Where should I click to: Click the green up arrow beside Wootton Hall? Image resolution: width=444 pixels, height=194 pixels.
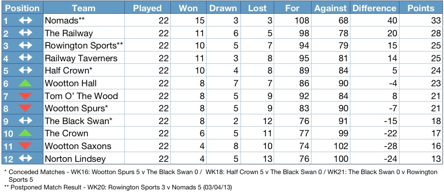(x=25, y=83)
